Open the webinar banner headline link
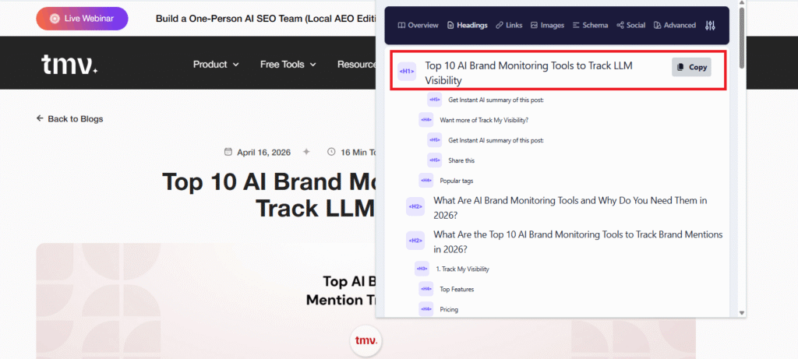The height and width of the screenshot is (359, 798). coord(266,19)
